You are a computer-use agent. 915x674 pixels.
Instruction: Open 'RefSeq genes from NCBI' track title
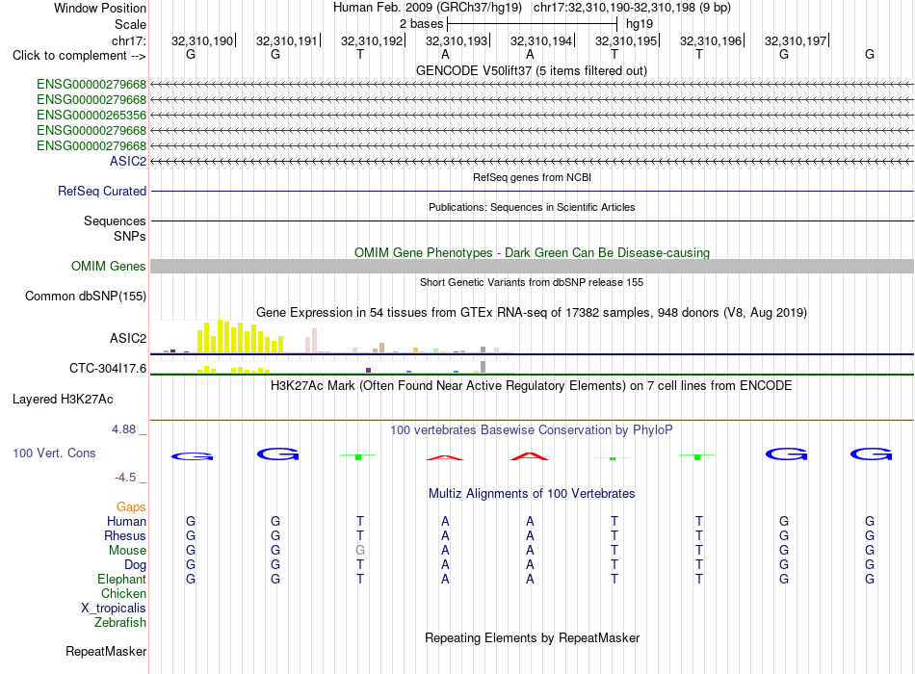[x=532, y=177]
